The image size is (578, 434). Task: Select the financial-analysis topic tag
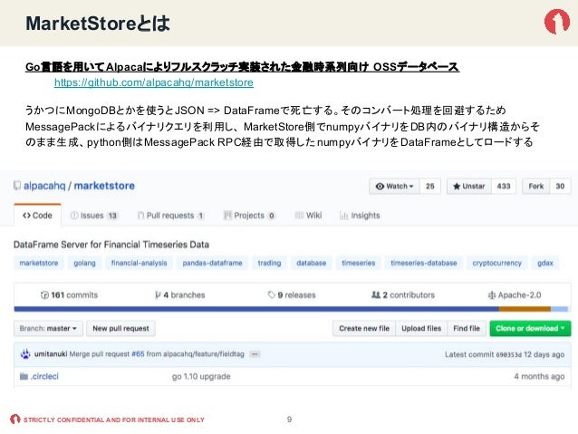[x=139, y=263]
